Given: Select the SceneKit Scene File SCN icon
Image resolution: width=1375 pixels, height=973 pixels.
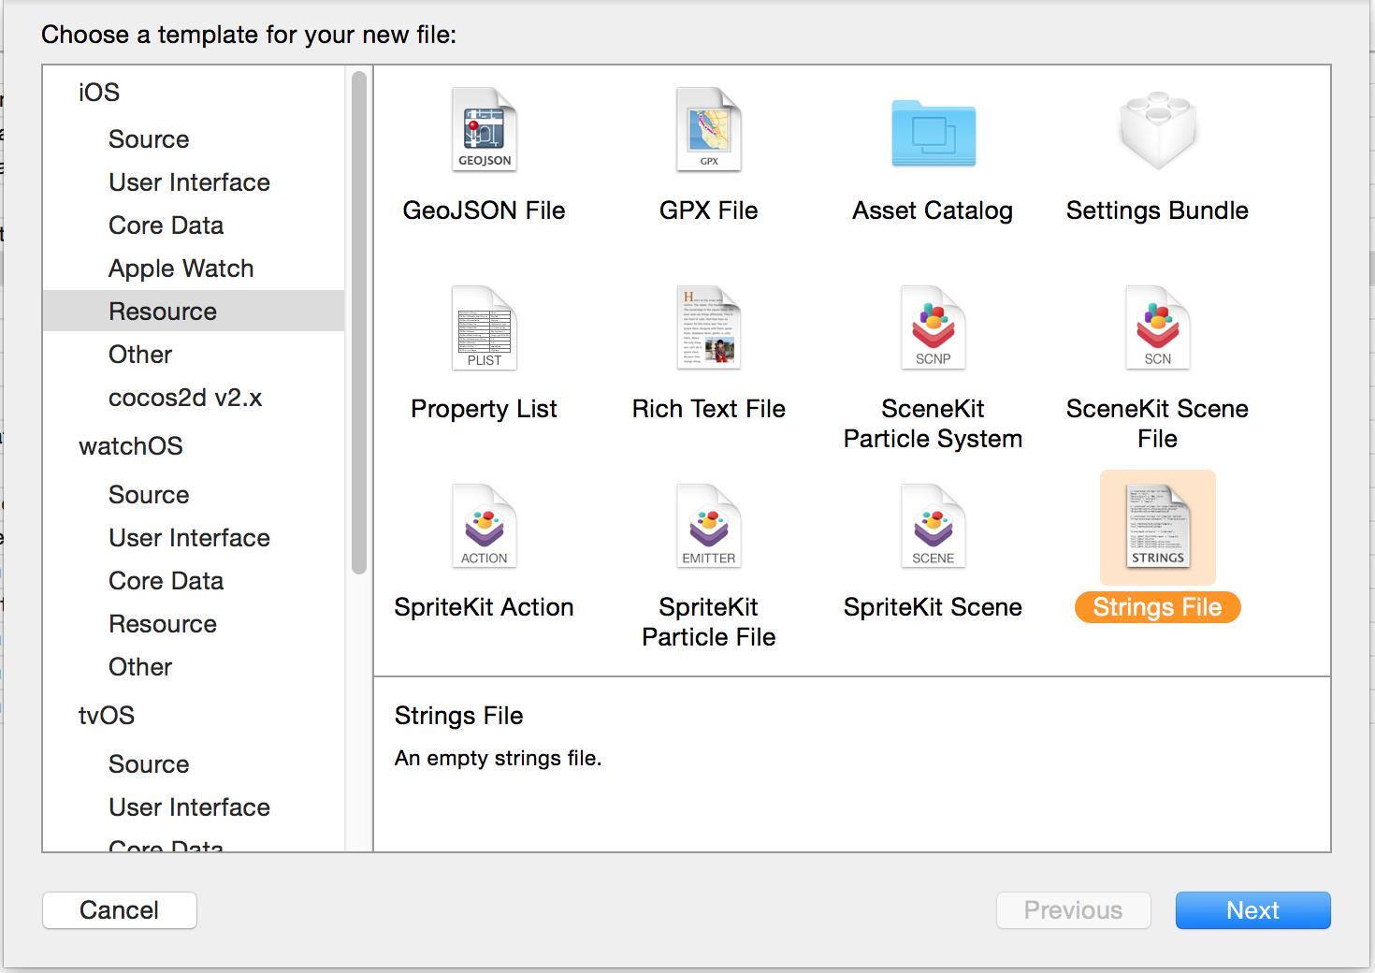Looking at the screenshot, I should click(1158, 328).
